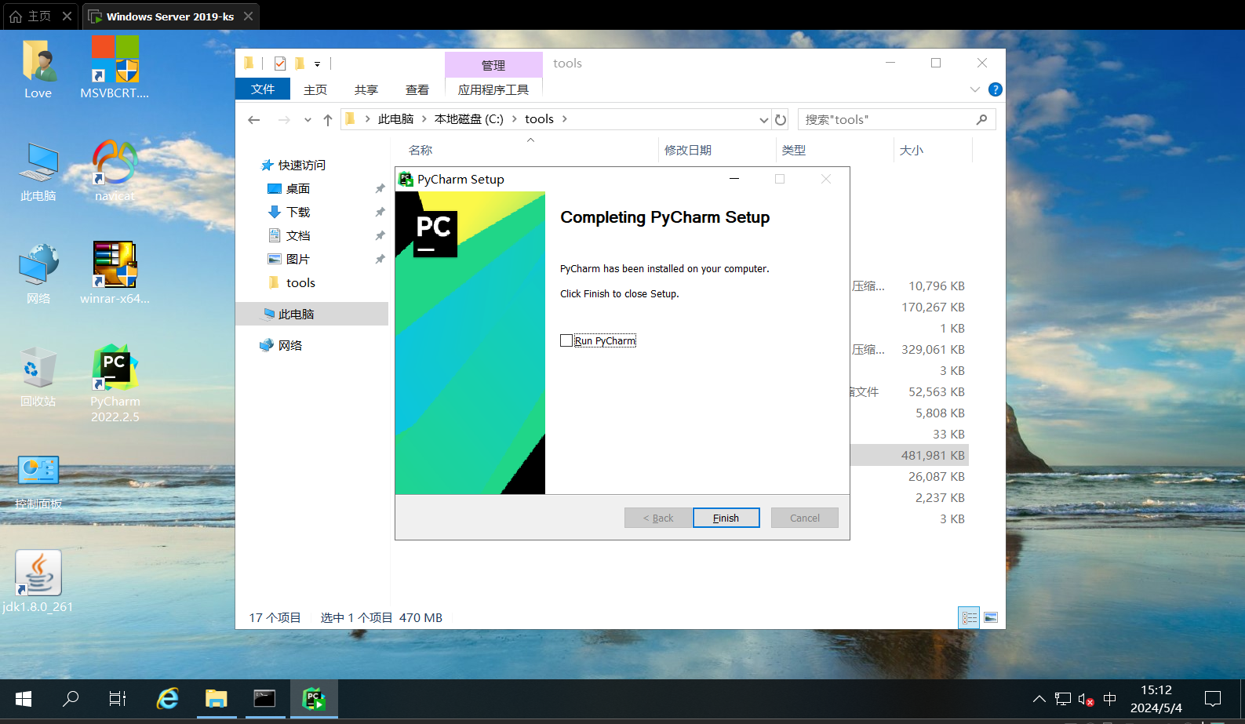
Task: Switch to the 主页 ribbon tab
Action: pos(315,89)
